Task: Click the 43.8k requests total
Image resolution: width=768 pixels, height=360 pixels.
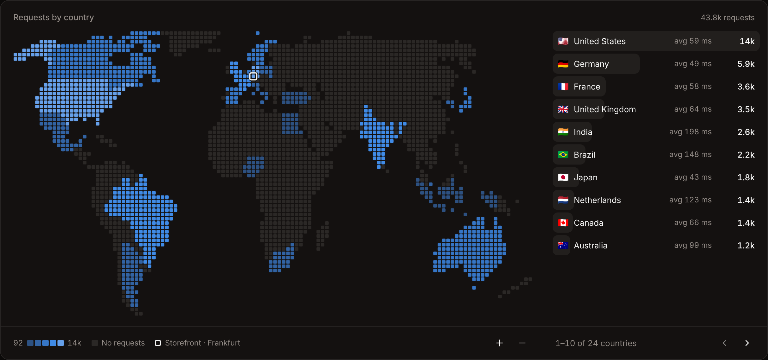Action: click(728, 18)
